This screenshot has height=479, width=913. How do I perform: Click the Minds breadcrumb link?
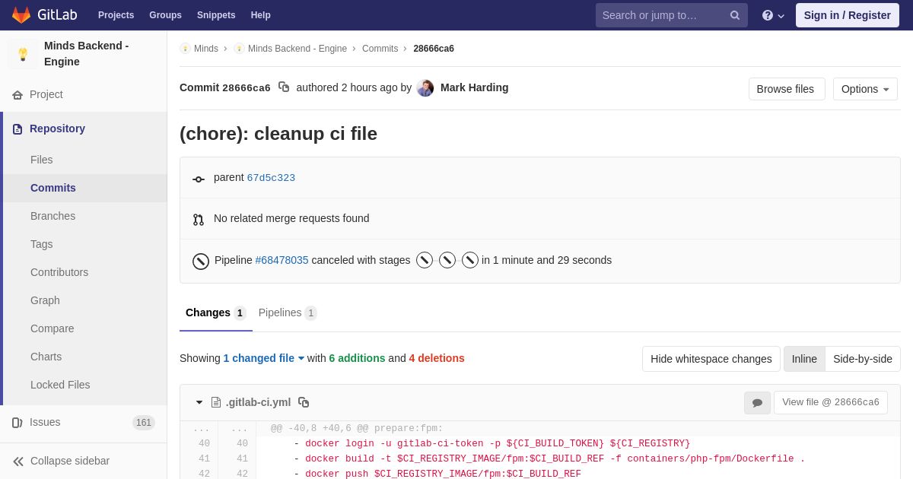[206, 49]
